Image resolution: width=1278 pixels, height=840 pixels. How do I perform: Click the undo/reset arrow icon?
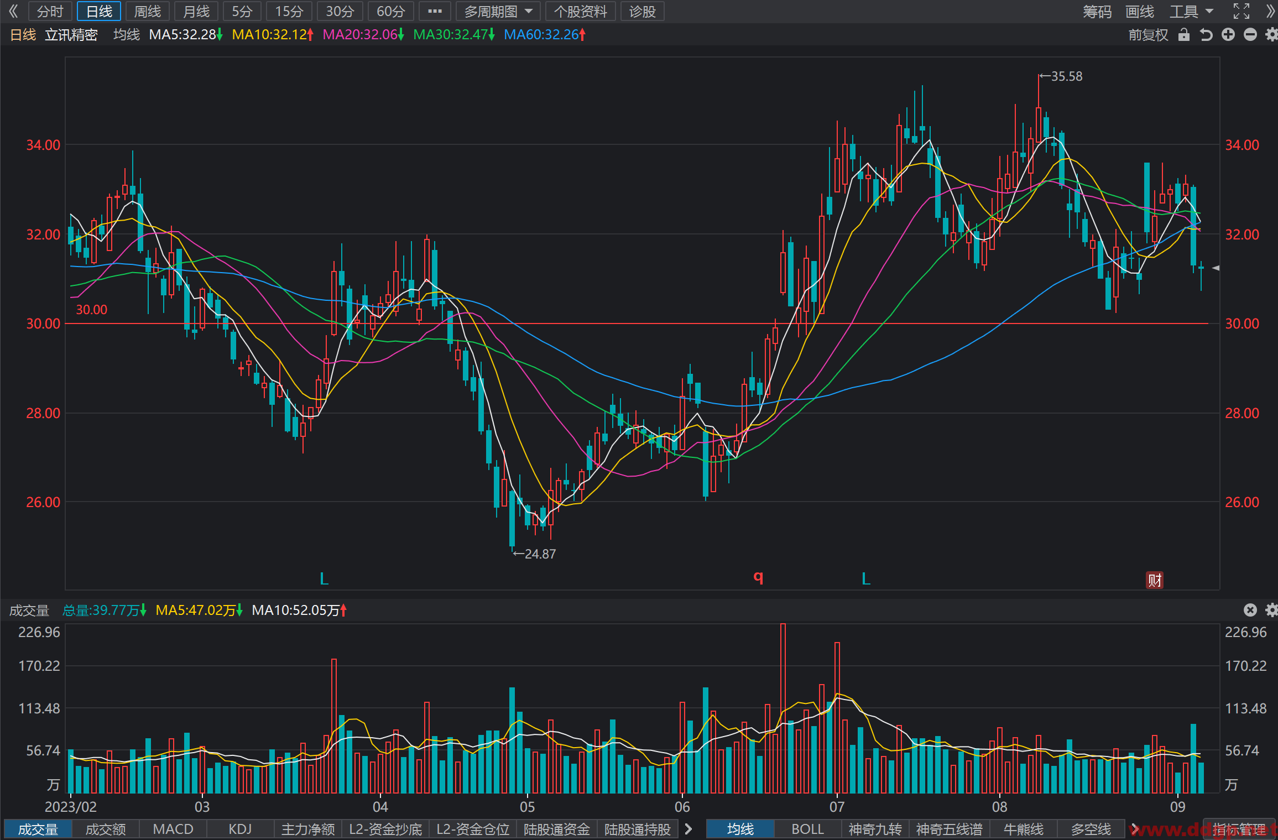pos(1206,35)
